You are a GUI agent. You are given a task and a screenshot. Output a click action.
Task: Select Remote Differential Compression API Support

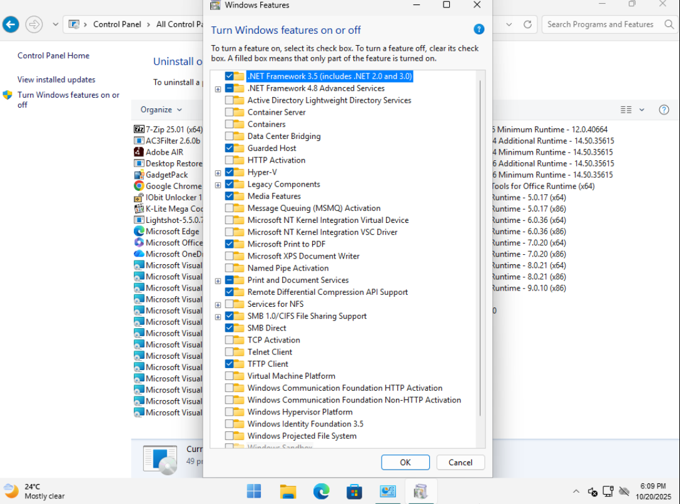[327, 292]
